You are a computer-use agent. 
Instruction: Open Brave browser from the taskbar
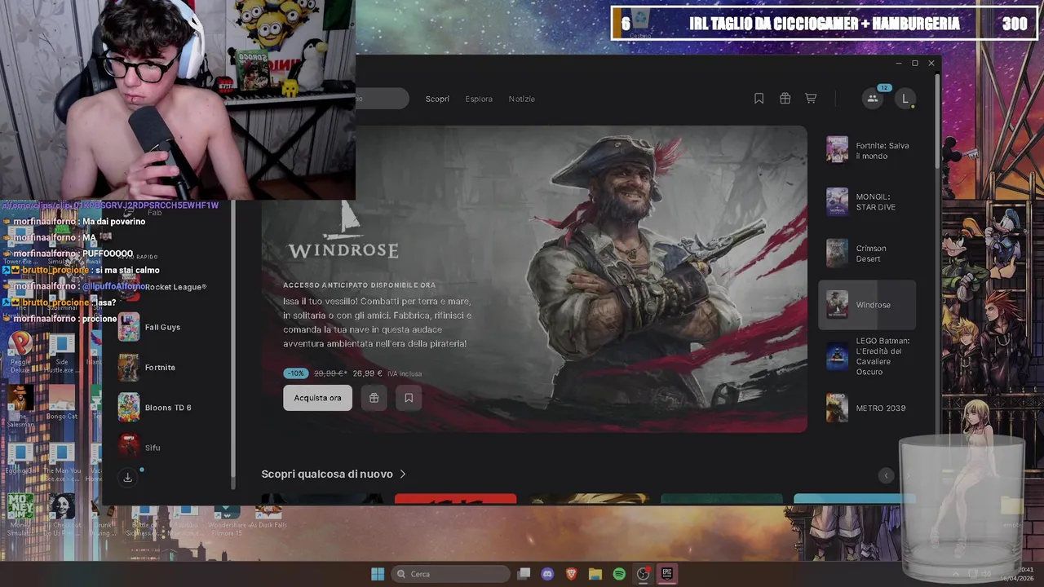coord(572,574)
